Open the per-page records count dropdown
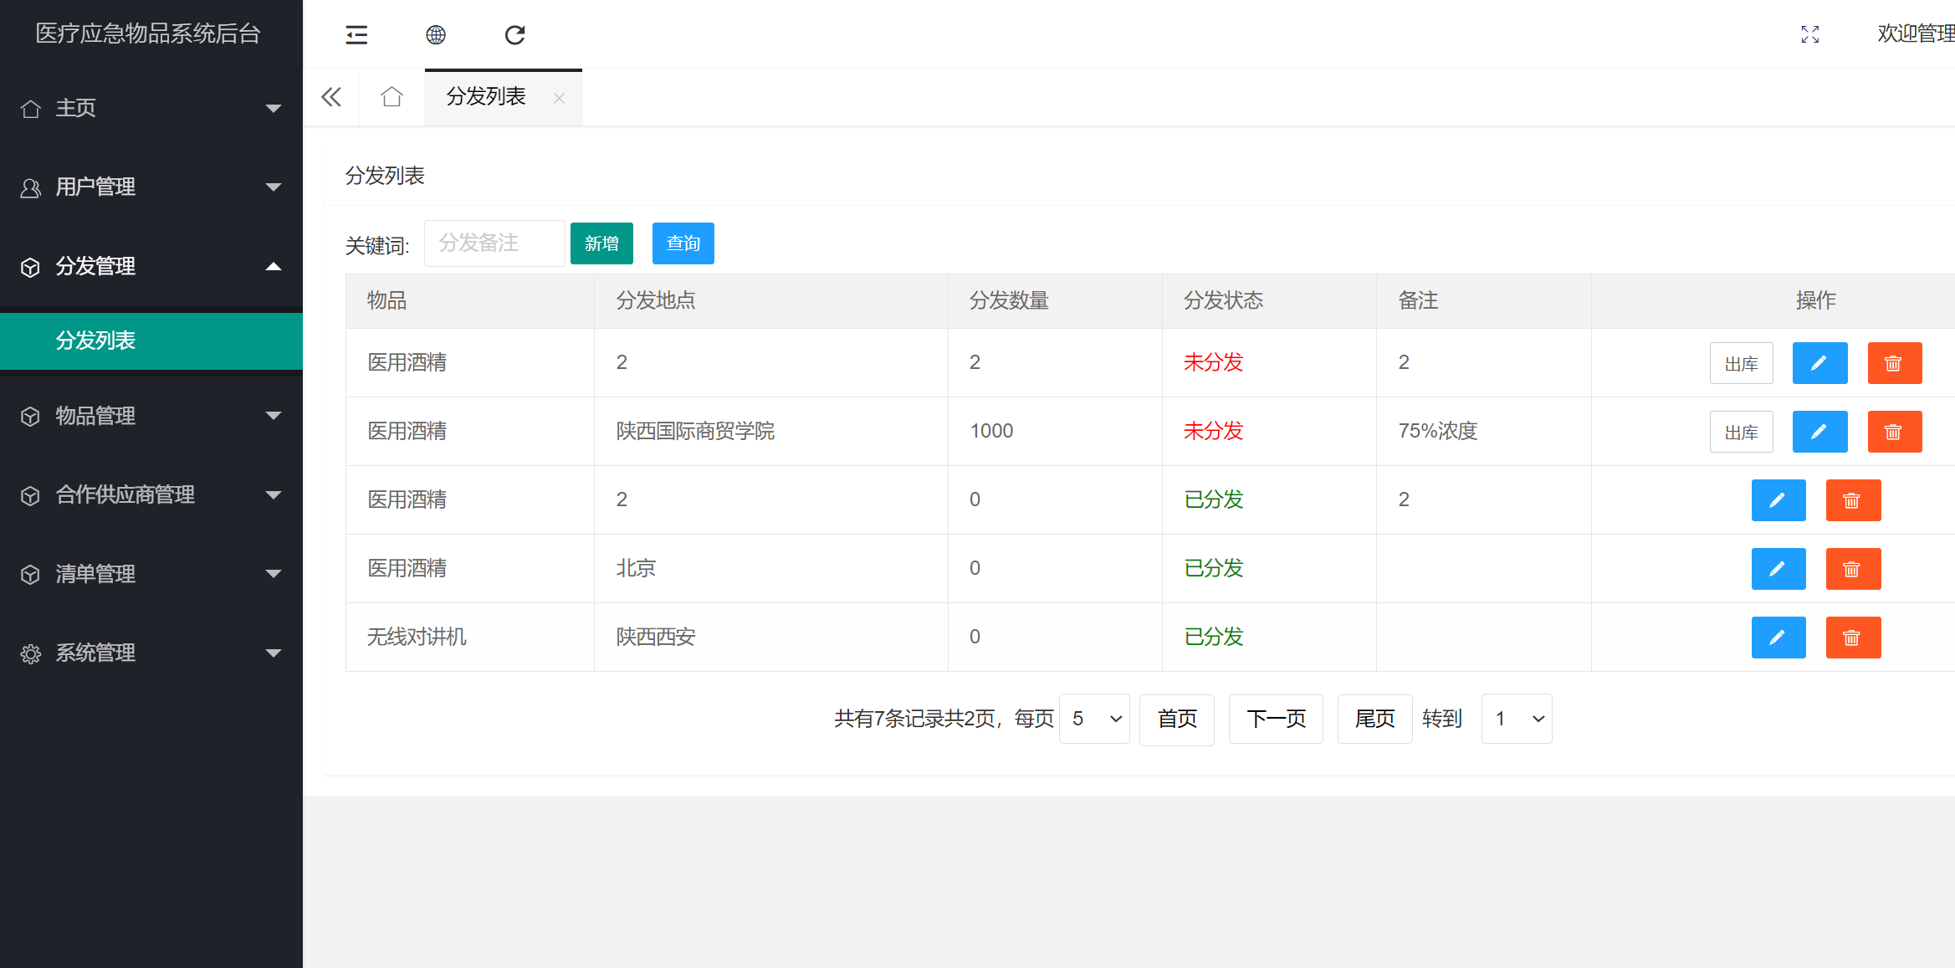 tap(1093, 718)
